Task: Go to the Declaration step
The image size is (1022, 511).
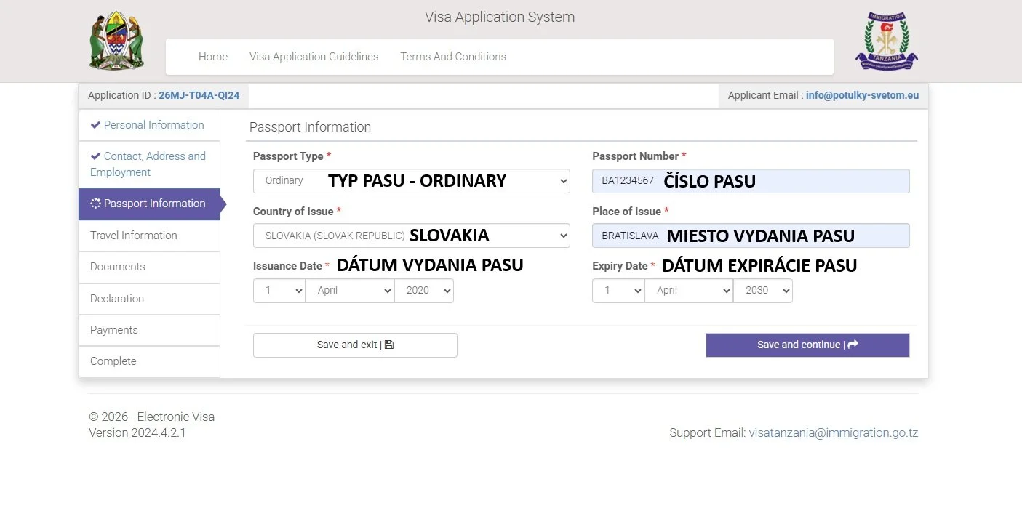Action: click(149, 299)
